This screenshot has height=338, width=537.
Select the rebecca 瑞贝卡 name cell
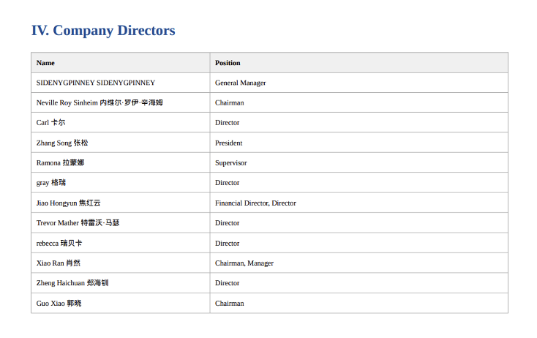click(x=59, y=243)
